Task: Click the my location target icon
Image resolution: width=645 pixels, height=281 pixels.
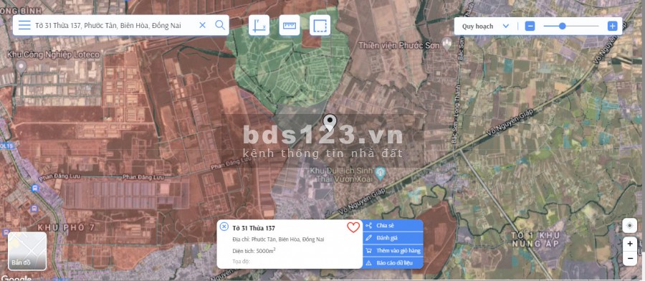Action: tap(629, 226)
